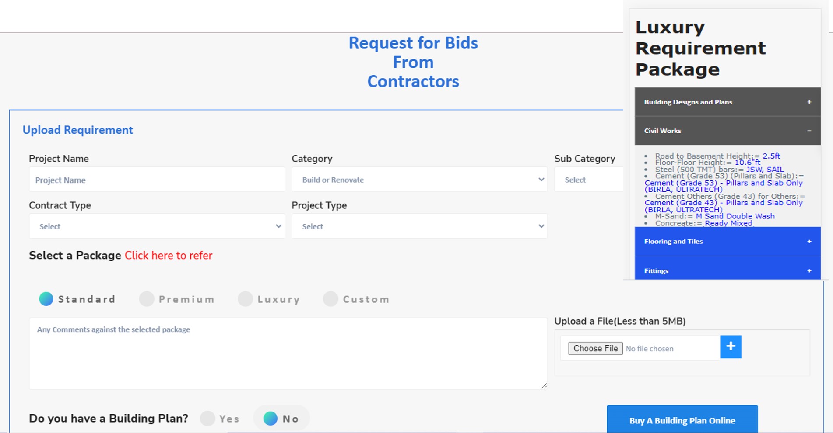Pick the Custom package radio button
The image size is (833, 433).
point(330,299)
